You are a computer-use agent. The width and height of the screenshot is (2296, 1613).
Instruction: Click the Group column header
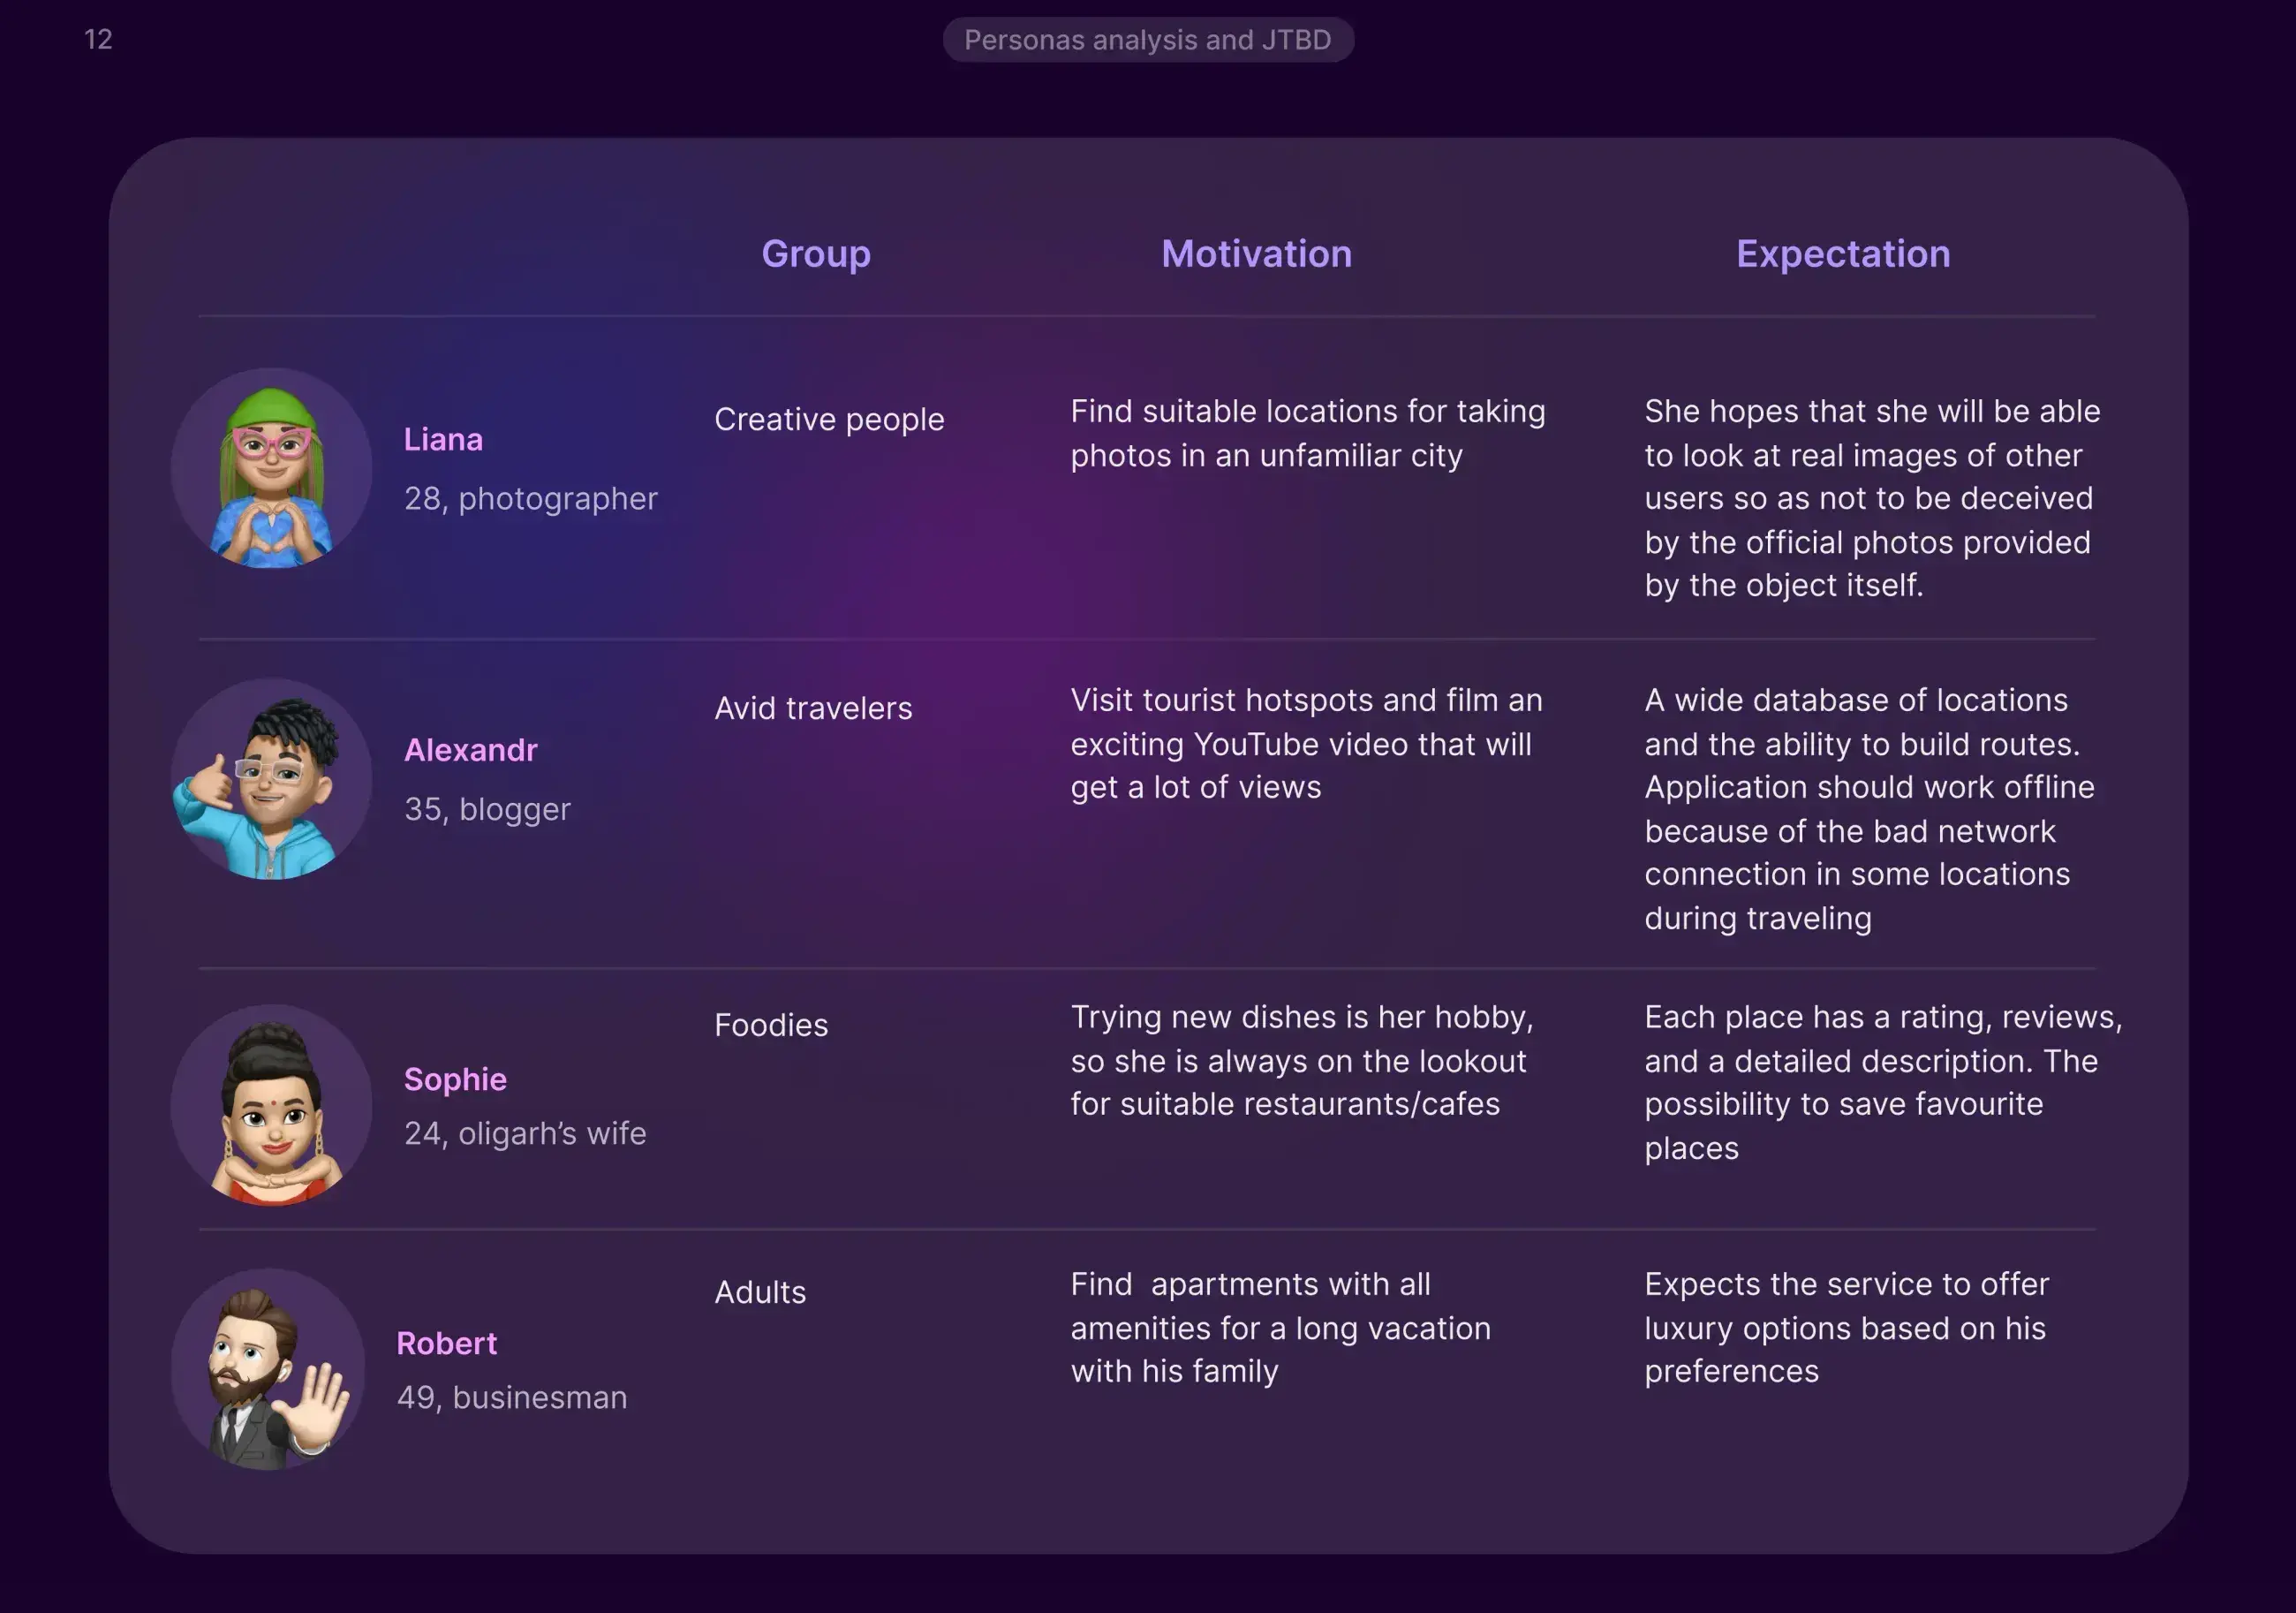[x=815, y=254]
